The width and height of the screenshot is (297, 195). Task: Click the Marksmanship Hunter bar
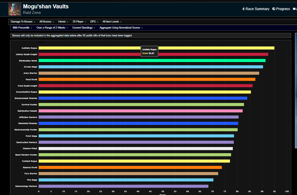138,130
